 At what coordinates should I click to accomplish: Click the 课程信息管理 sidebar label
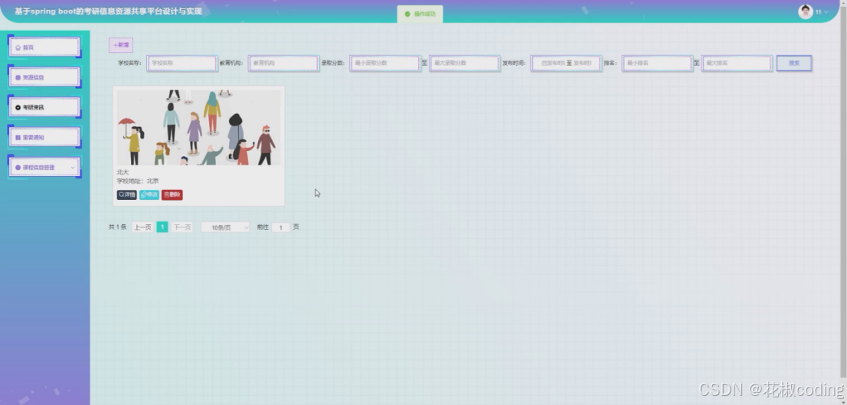tap(38, 168)
